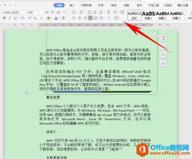
Task: Increase font size with A+ icon
Action: 47,12
